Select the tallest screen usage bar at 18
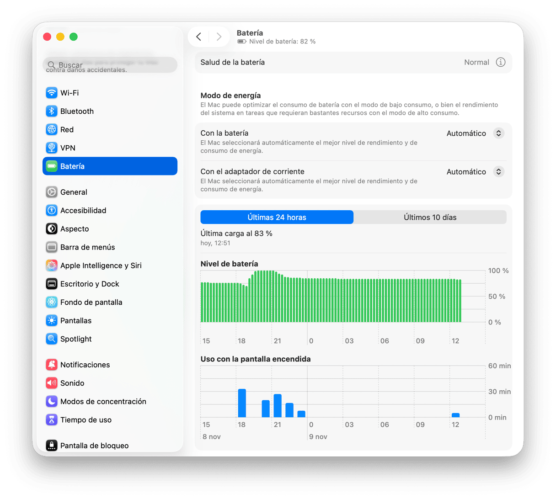The image size is (556, 499). coord(242,403)
